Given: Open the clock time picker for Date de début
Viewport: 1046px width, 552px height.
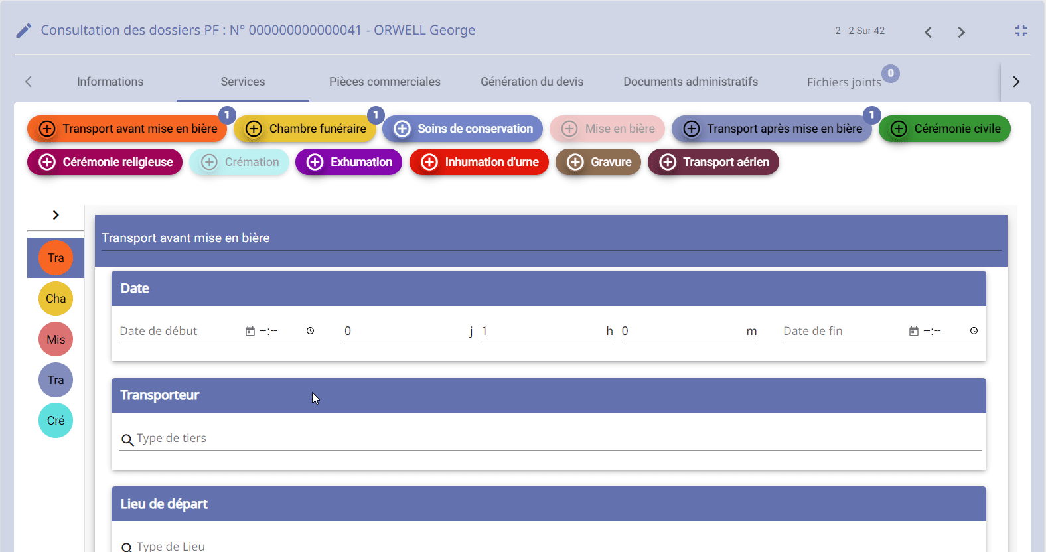Looking at the screenshot, I should pyautogui.click(x=310, y=331).
